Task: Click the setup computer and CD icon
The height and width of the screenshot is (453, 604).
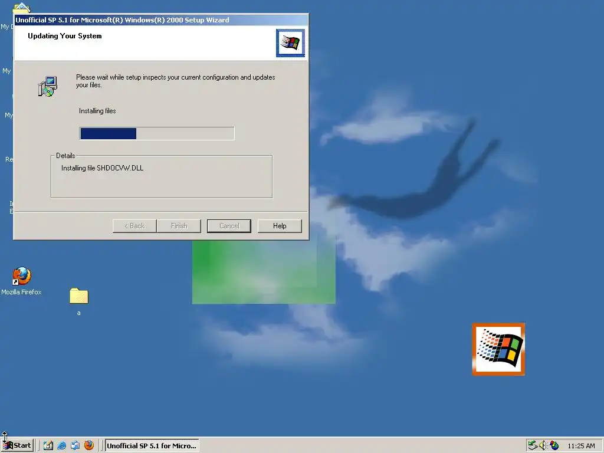Action: point(48,86)
